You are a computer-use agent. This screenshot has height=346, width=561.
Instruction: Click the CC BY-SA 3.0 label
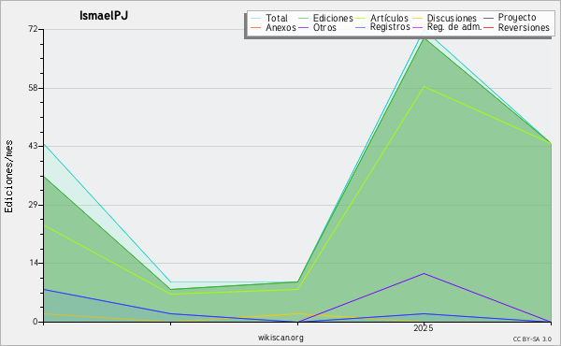tap(532, 339)
